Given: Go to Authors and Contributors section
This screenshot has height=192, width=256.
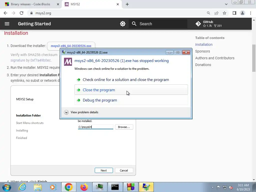Looking at the screenshot, I should click(215, 58).
